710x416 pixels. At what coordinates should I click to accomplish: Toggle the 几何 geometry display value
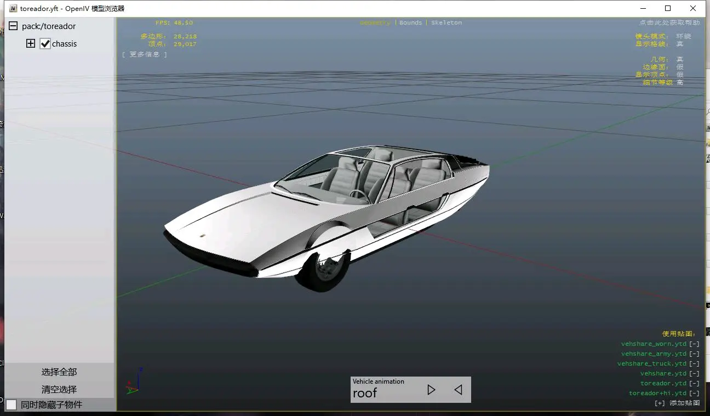click(x=680, y=59)
